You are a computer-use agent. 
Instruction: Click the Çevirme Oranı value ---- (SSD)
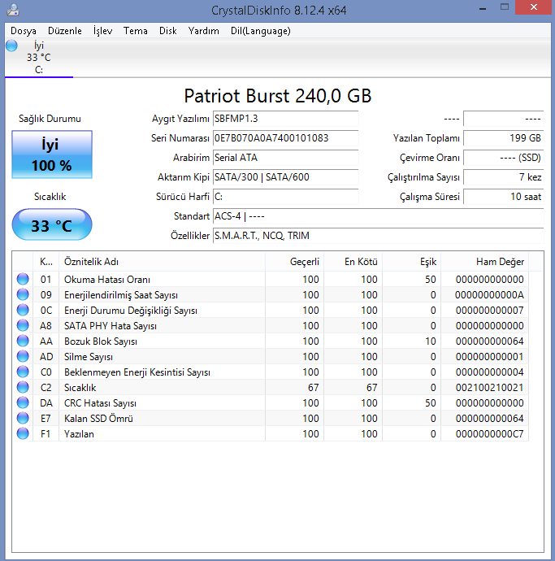click(x=504, y=158)
